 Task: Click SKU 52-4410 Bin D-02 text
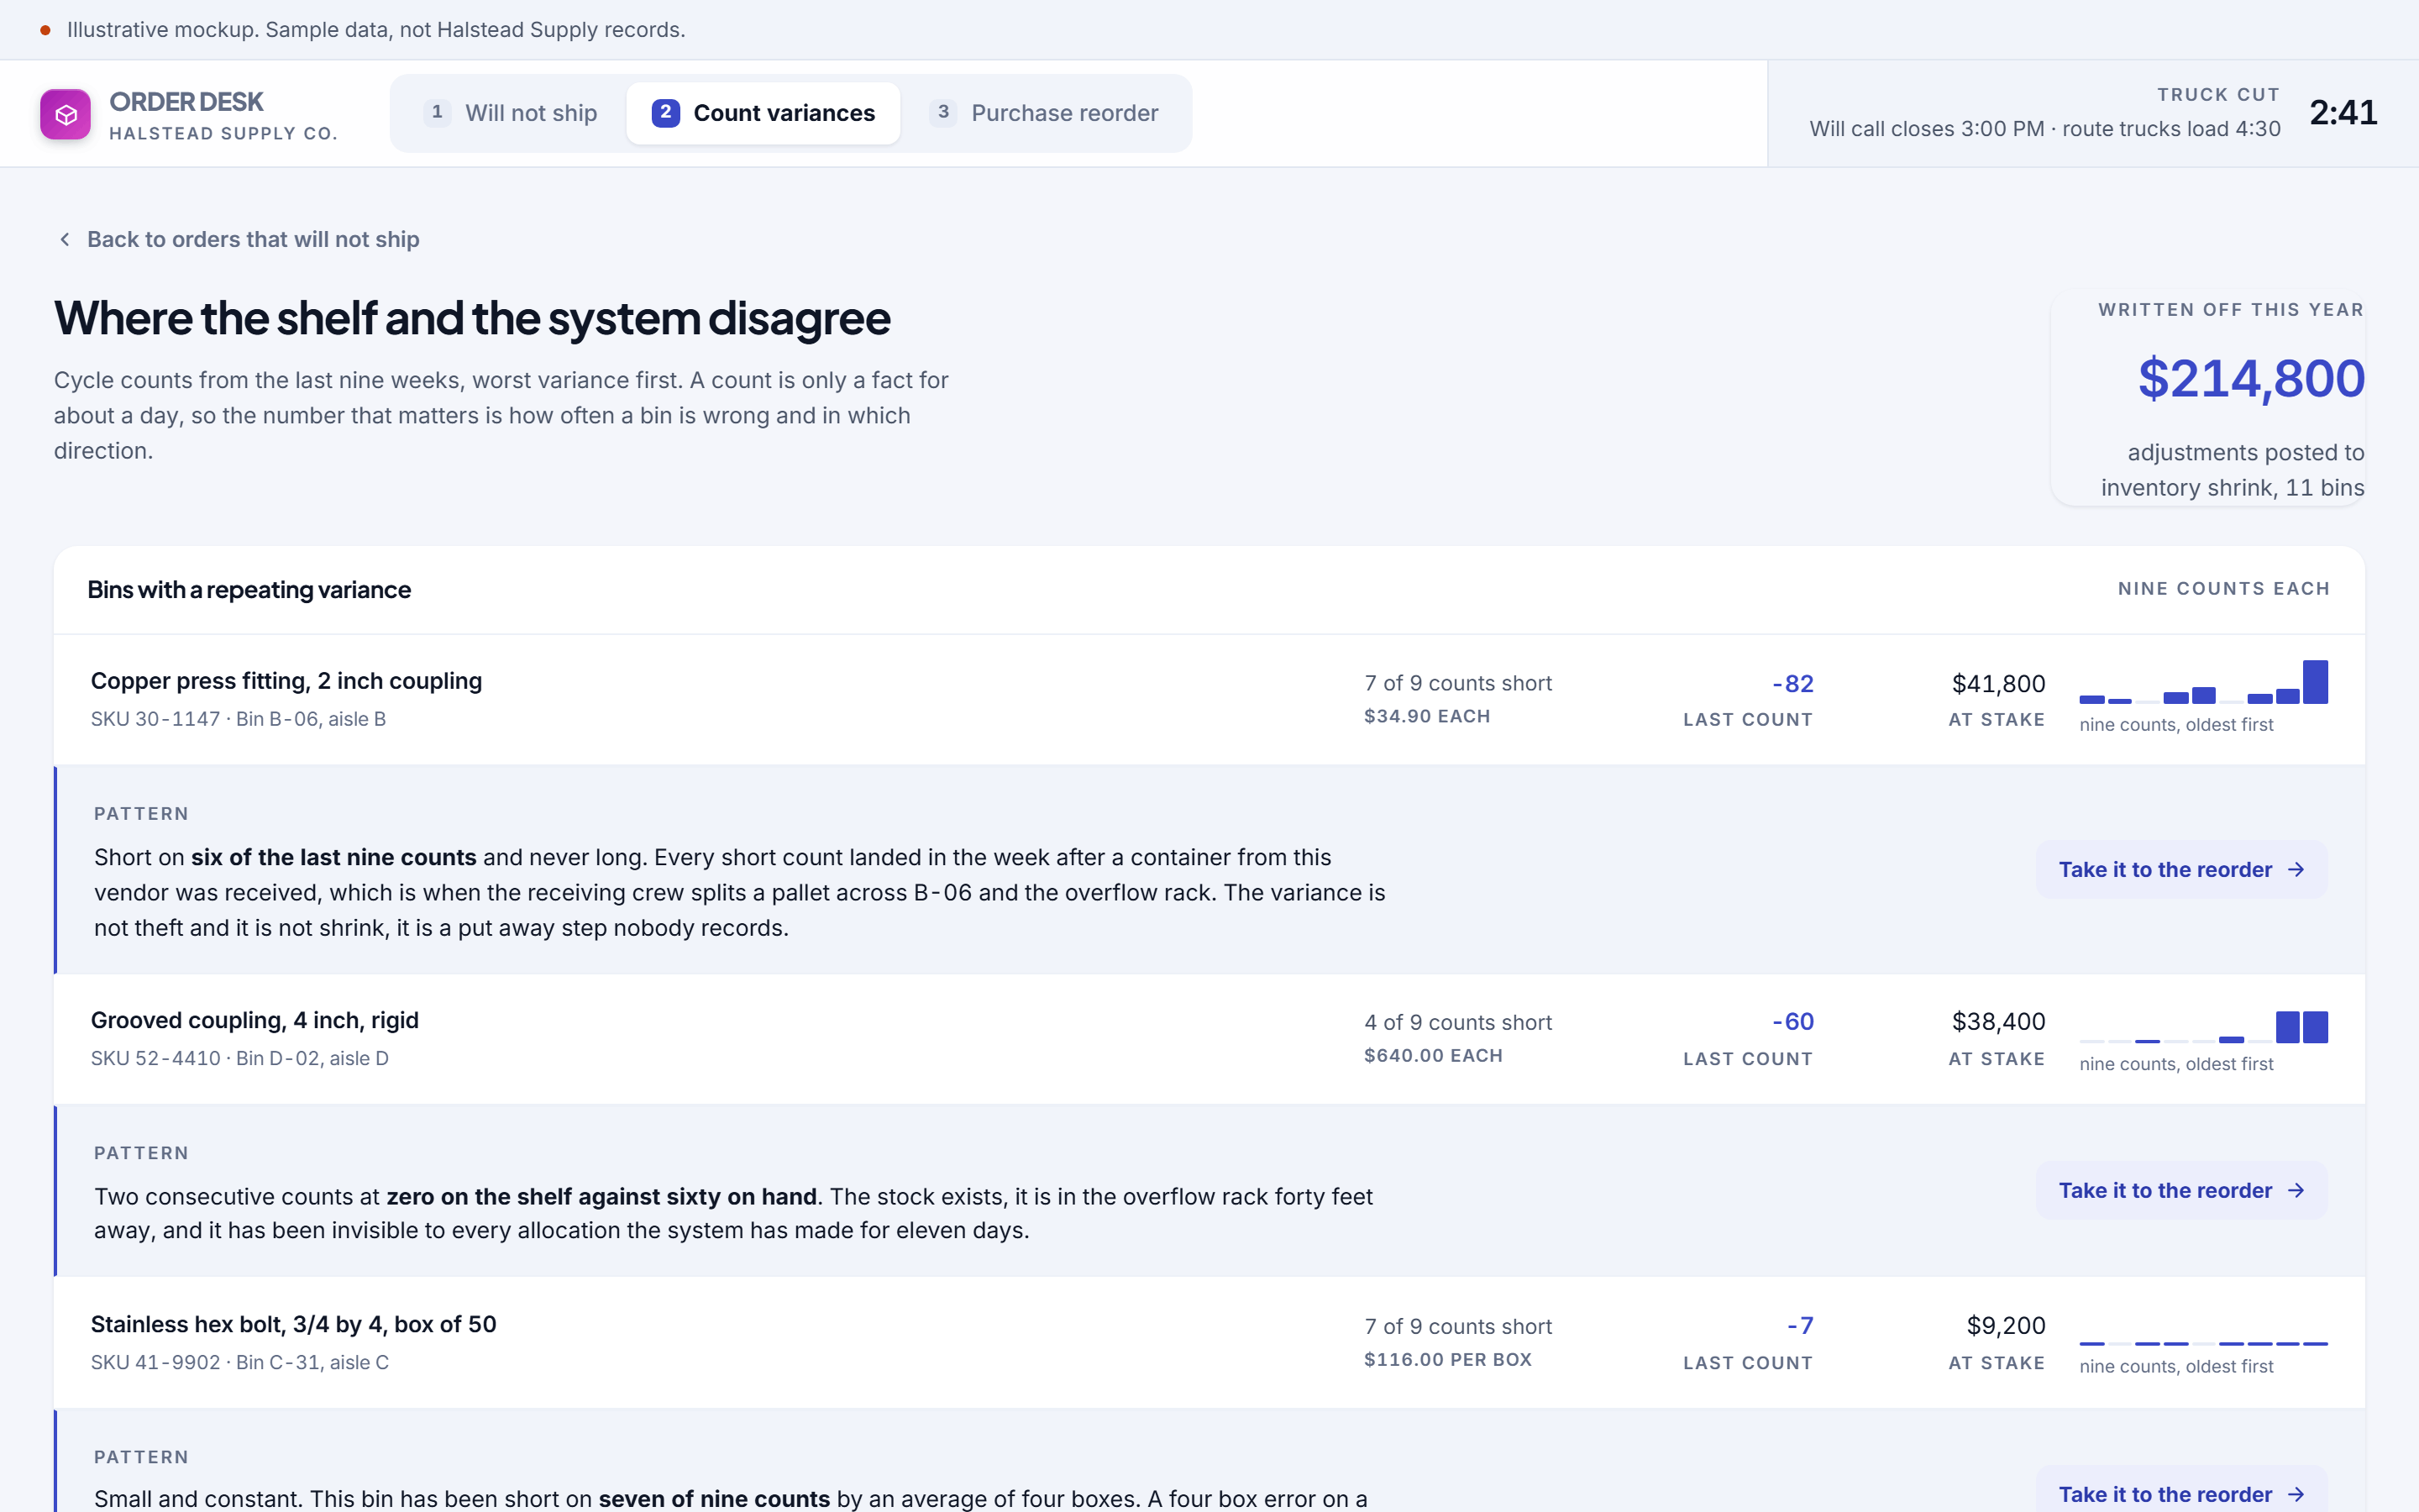tap(239, 1058)
